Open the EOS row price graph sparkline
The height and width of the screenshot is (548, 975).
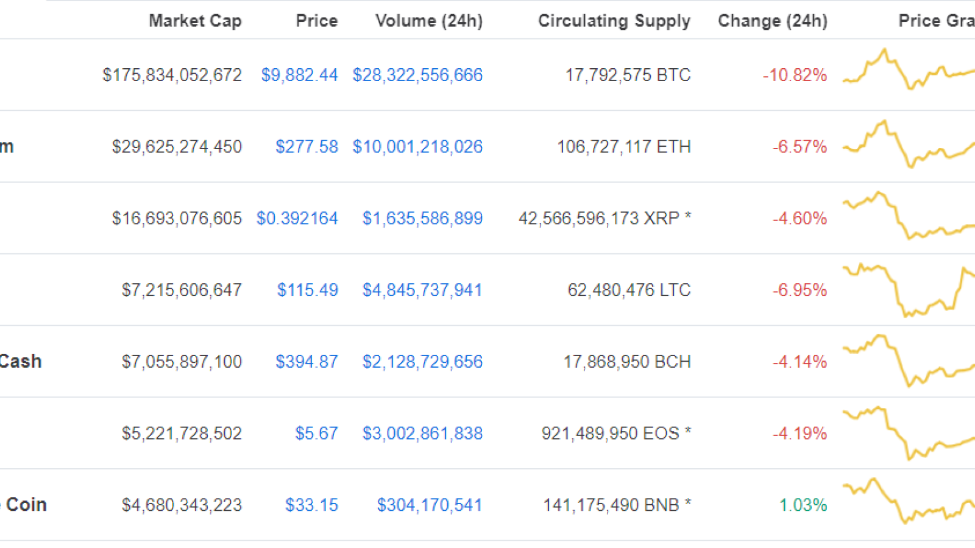click(x=909, y=433)
